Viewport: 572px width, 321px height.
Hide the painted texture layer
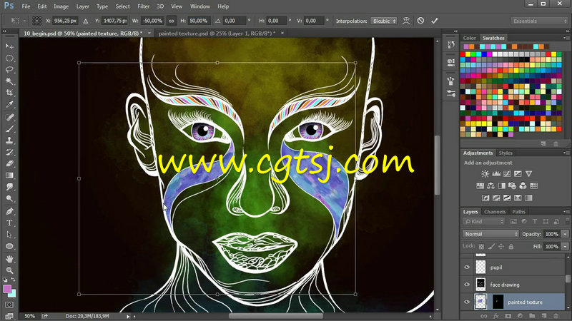(467, 302)
